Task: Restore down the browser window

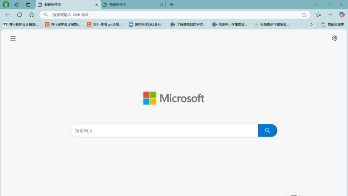Action: [x=329, y=4]
